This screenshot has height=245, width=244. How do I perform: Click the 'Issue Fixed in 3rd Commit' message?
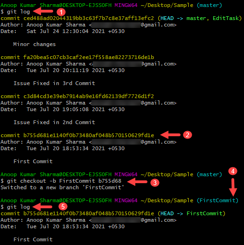tap(54, 83)
